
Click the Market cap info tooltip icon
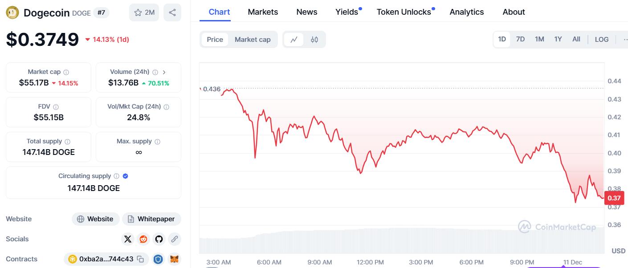coord(66,72)
